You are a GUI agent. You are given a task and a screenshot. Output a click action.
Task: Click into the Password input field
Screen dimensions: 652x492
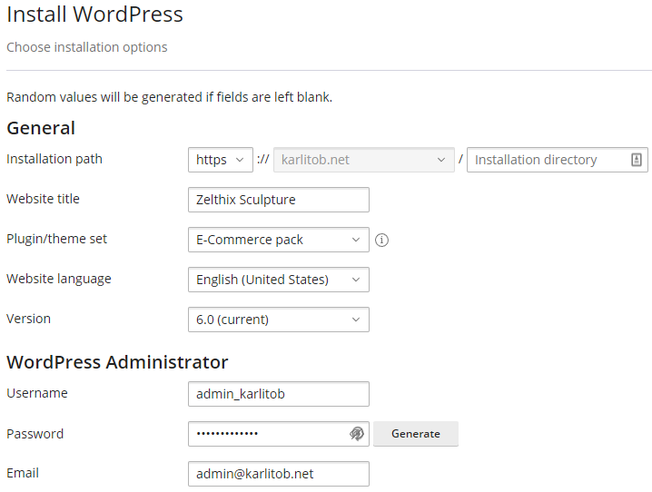click(268, 434)
